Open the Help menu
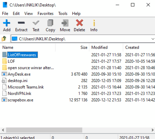Viewport: 155px width, 139px height. coord(76,13)
